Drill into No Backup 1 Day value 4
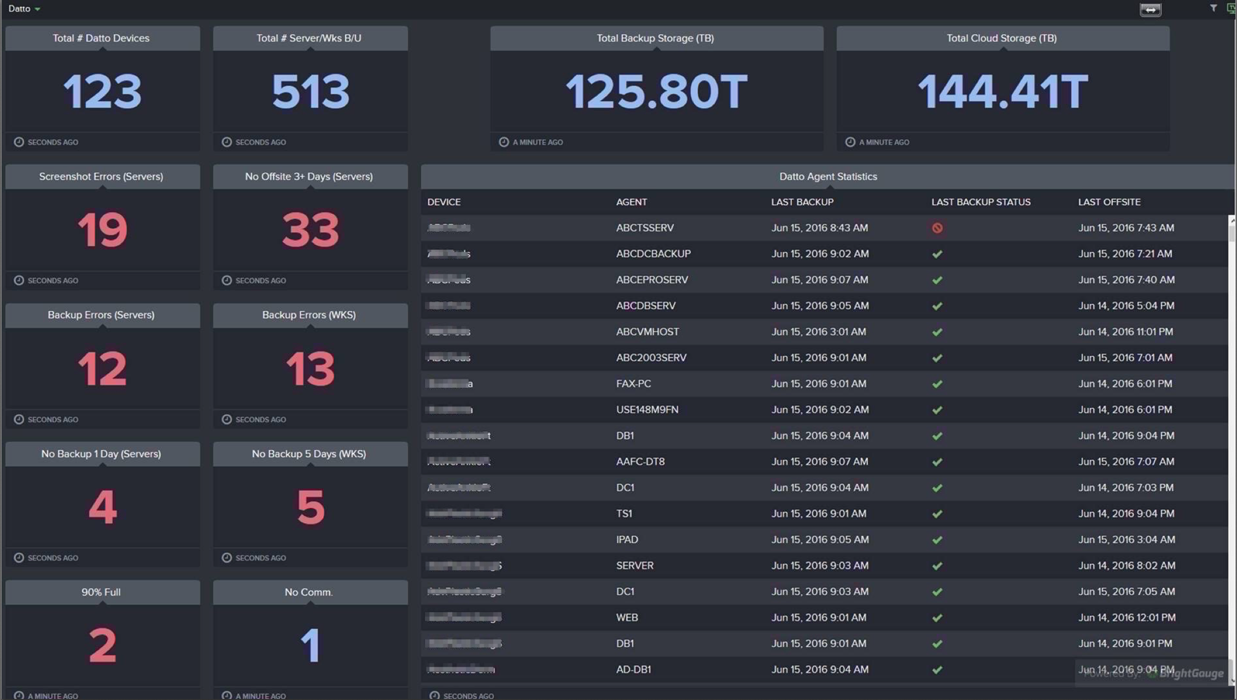 (x=102, y=507)
